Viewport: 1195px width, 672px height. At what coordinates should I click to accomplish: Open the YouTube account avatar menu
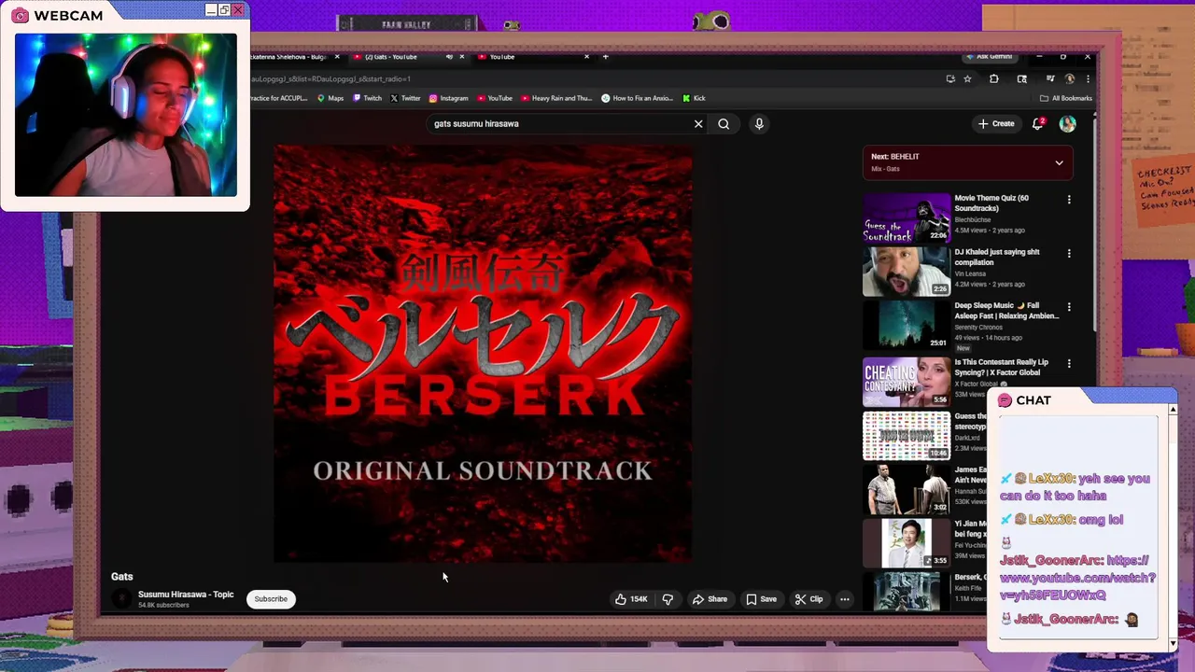[x=1067, y=123]
